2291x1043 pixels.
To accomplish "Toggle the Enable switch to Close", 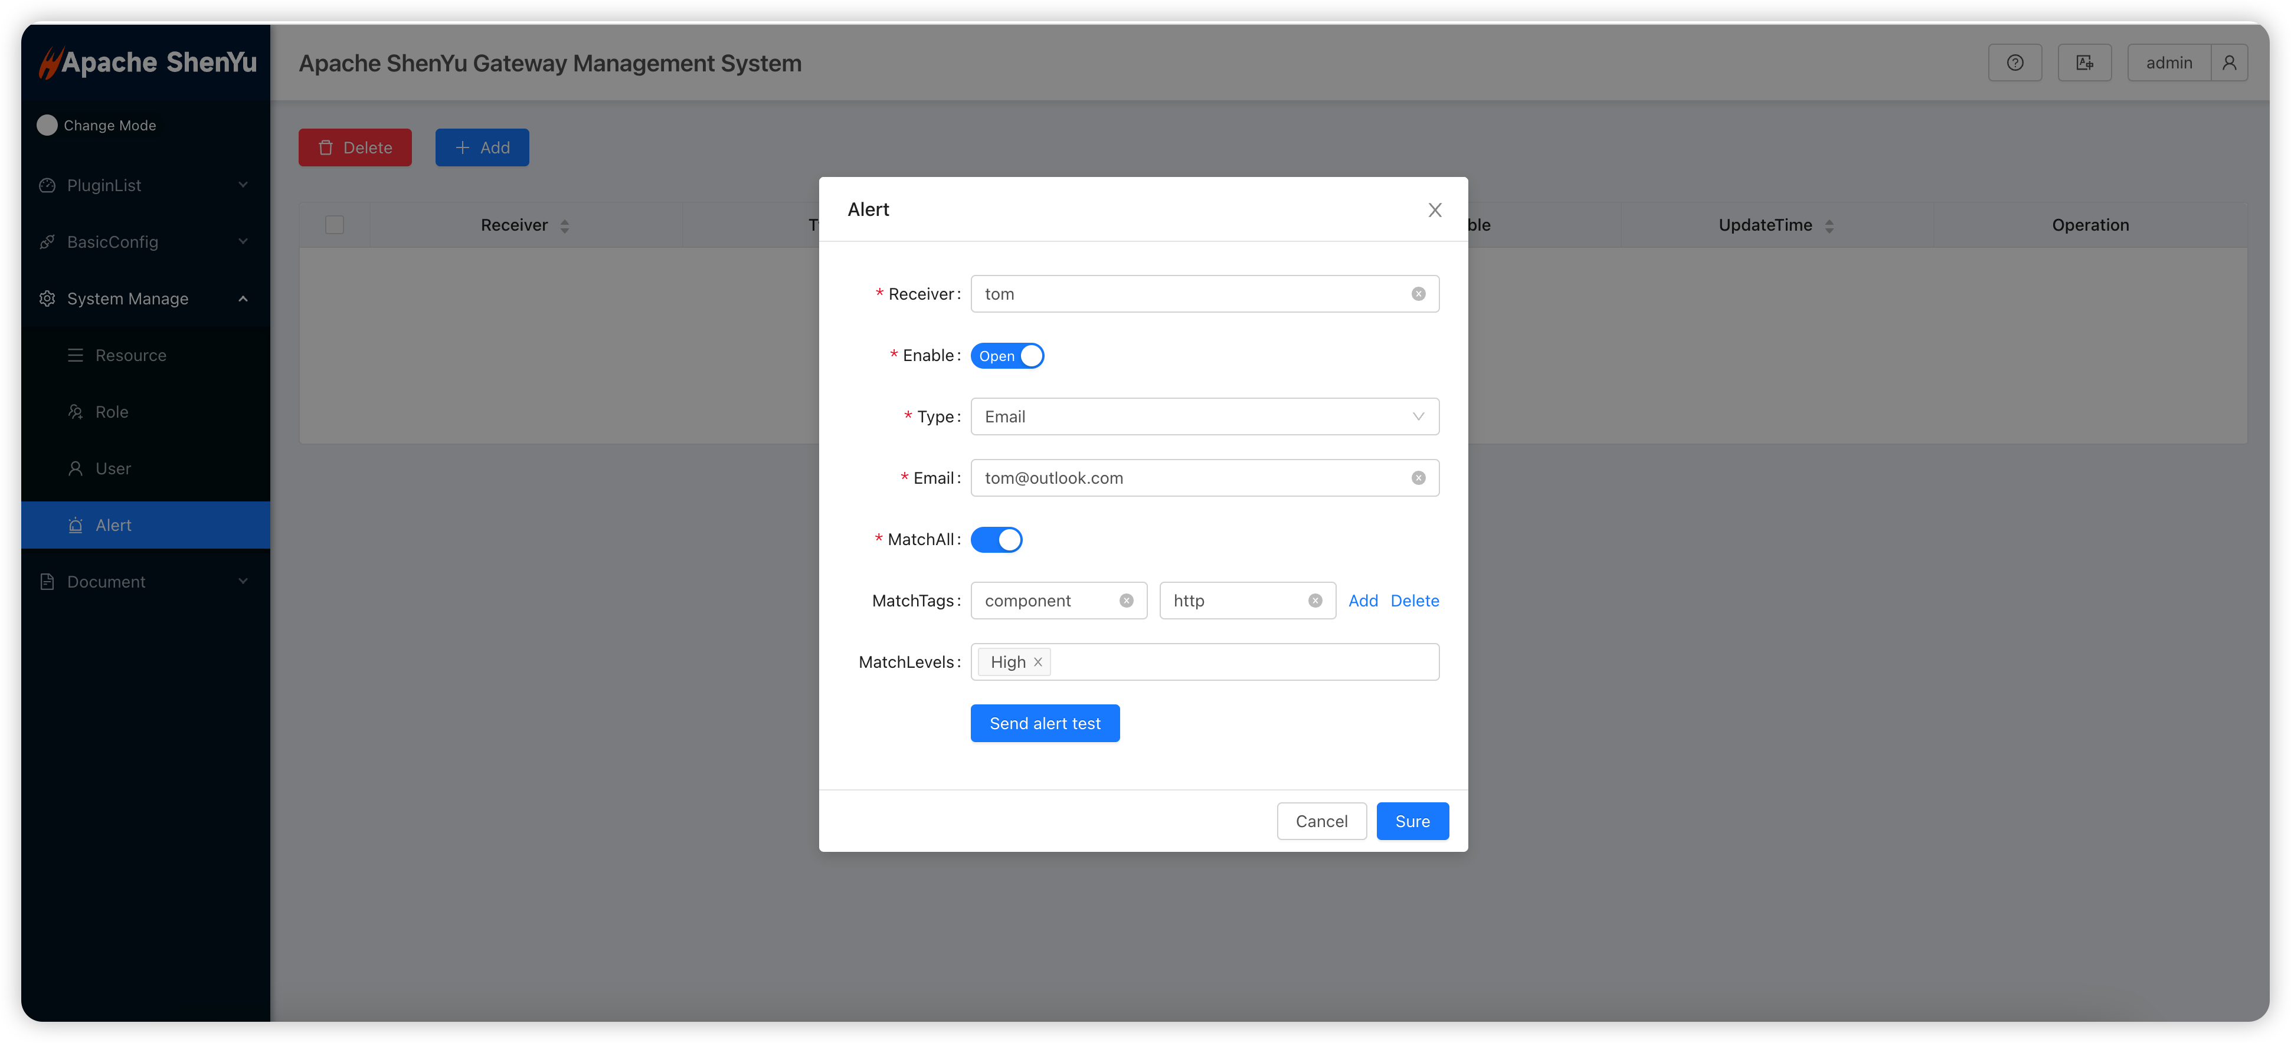I will click(x=1007, y=356).
